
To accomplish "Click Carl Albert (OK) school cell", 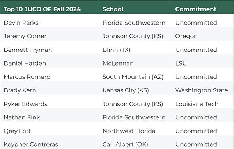I will point(125,145).
